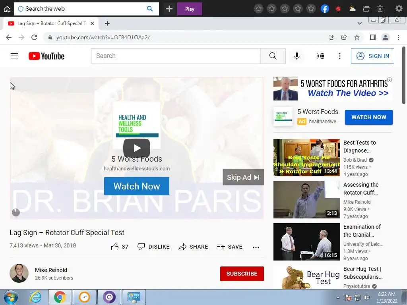Play the video with center play button
The width and height of the screenshot is (407, 305).
pos(137,148)
